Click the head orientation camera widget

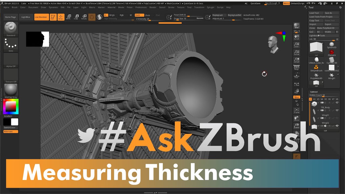pos(273,44)
